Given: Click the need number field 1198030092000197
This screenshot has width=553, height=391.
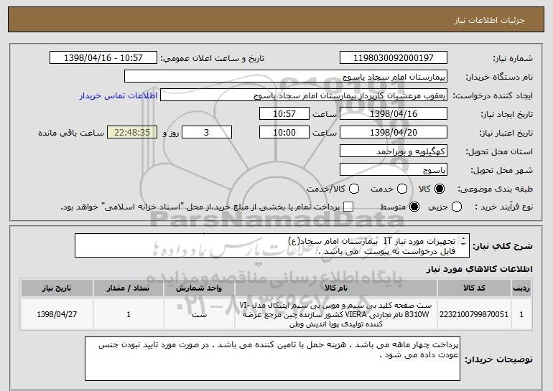Looking at the screenshot, I should pos(394,58).
